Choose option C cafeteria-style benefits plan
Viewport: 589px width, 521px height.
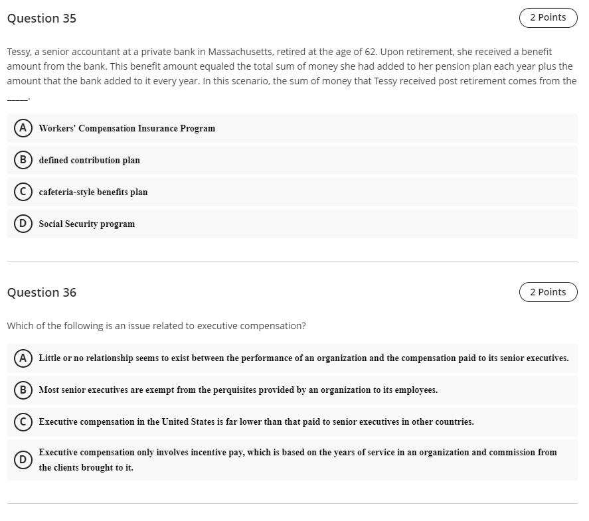(22, 192)
